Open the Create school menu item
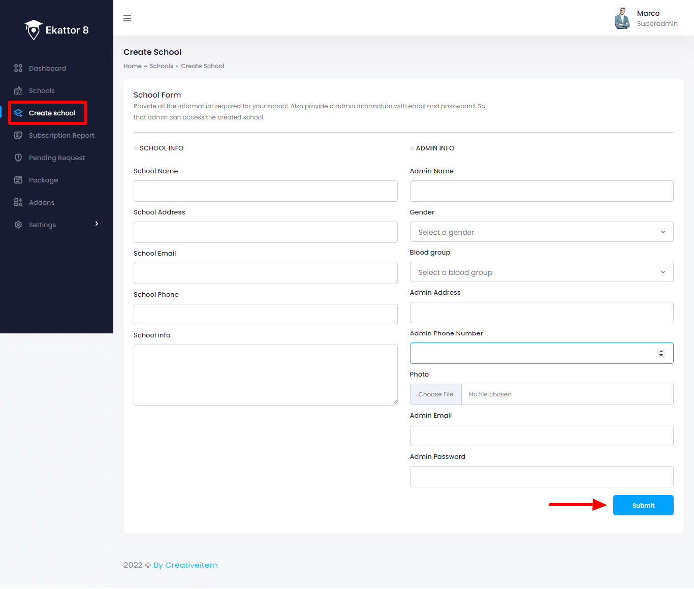This screenshot has height=589, width=694. pos(52,113)
